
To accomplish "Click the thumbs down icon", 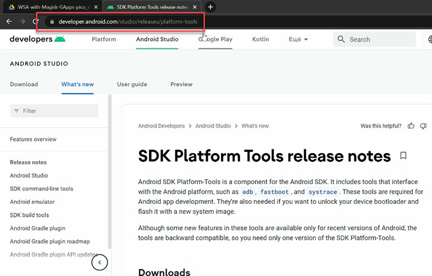I will (423, 126).
